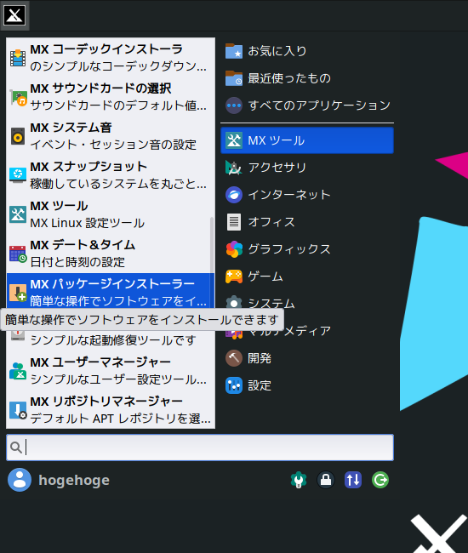Click text 稼働しているシステムを丸ごと…
The image size is (468, 553).
[118, 184]
